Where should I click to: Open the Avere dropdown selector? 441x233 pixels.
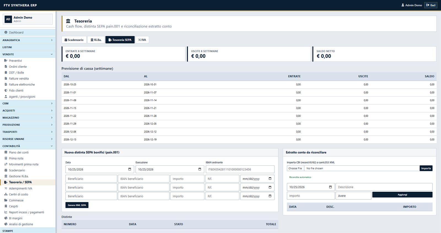coord(353,196)
